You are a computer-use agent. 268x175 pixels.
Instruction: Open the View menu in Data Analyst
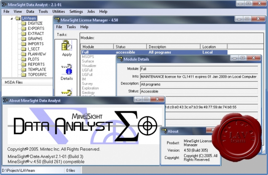pyautogui.click(x=17, y=12)
